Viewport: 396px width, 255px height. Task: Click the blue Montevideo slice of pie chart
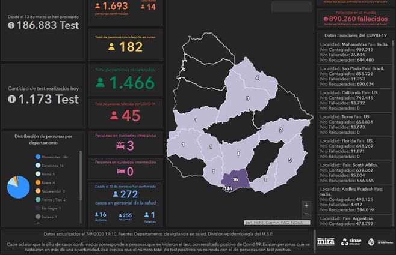16,188
